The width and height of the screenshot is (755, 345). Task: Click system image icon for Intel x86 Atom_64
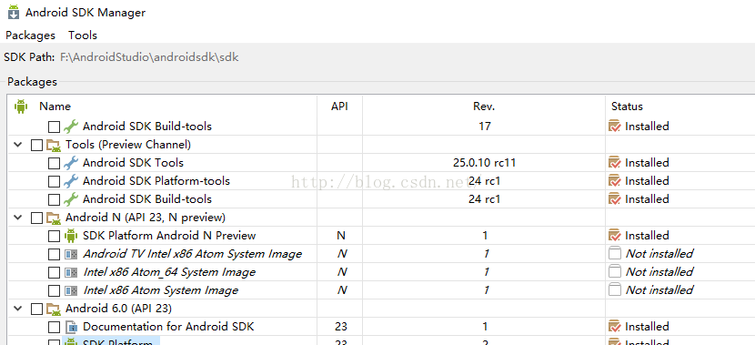pyautogui.click(x=71, y=272)
